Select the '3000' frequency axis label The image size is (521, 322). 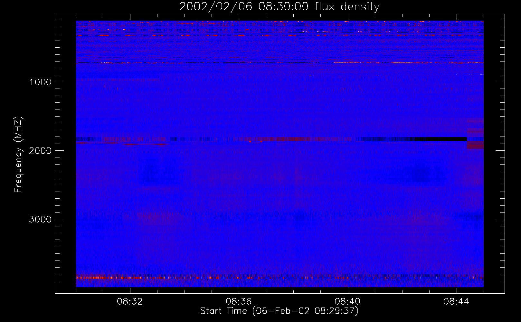point(40,219)
